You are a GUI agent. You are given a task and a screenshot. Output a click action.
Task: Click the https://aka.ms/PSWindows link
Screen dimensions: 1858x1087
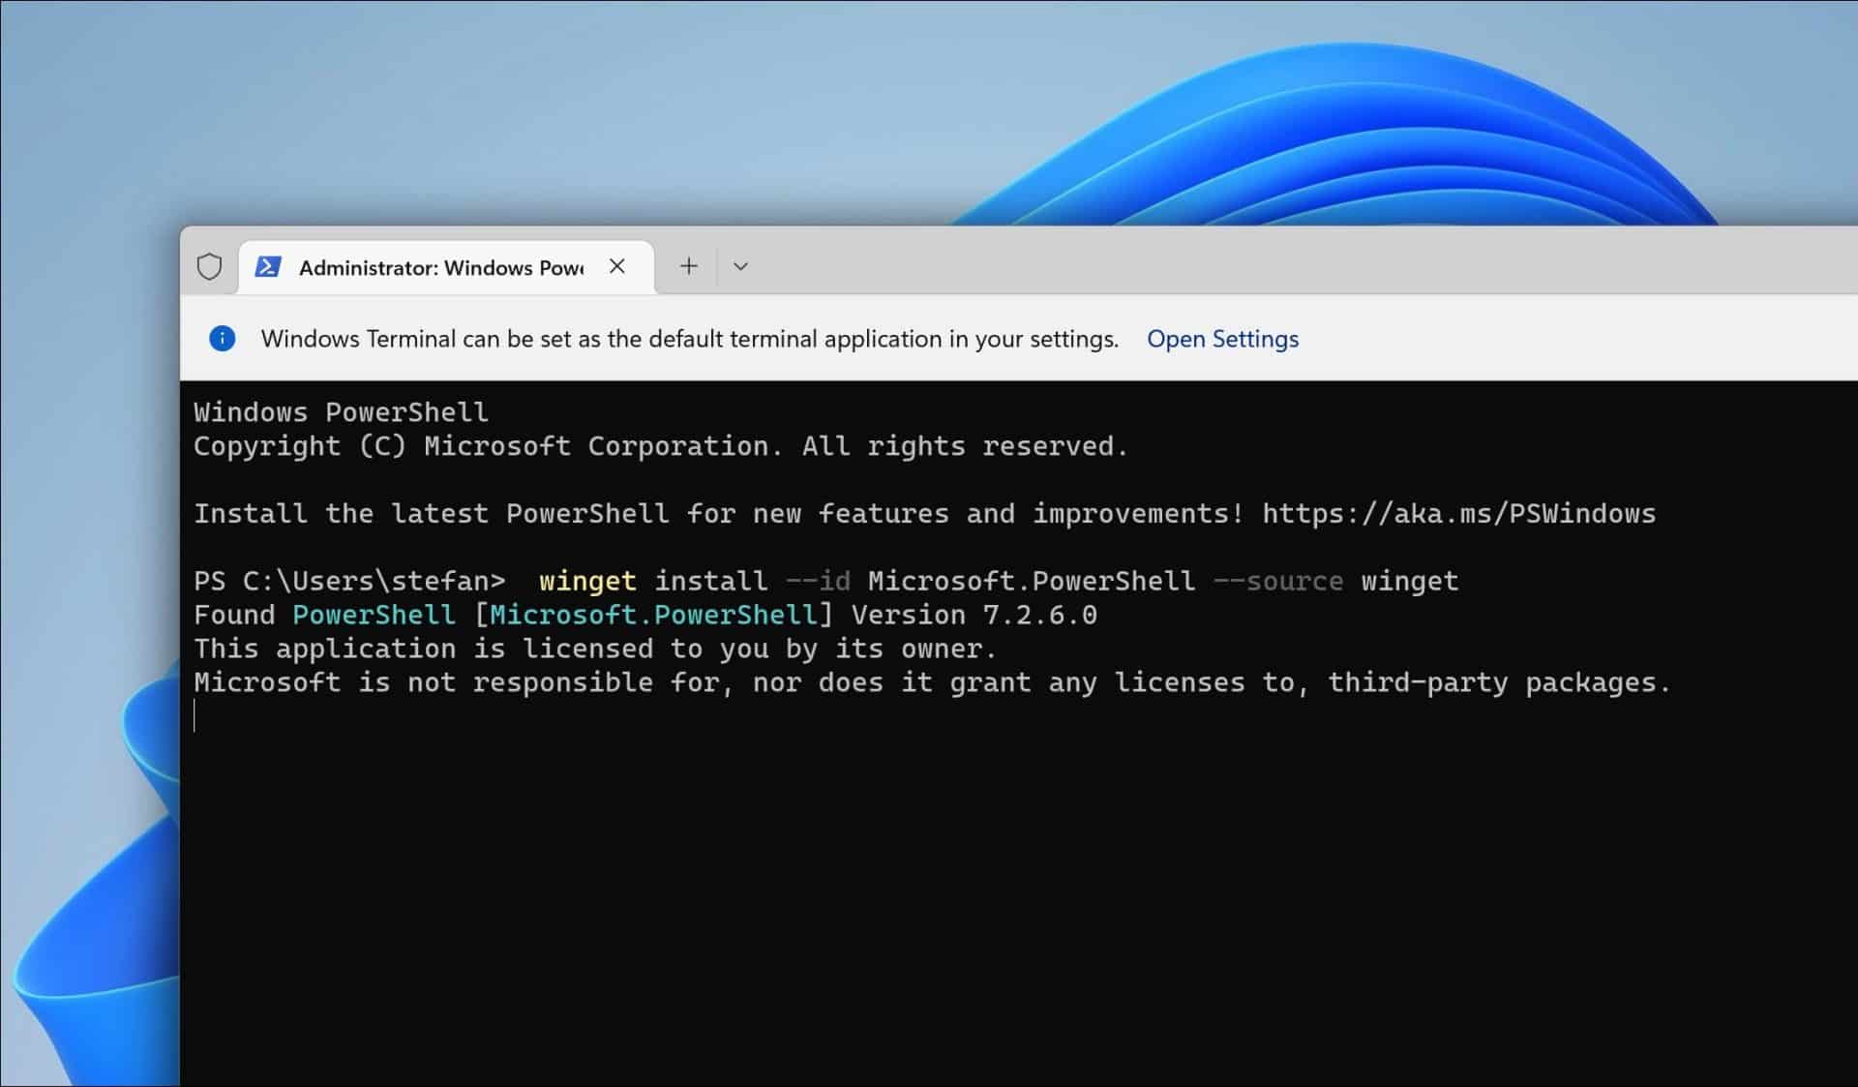1457,513
